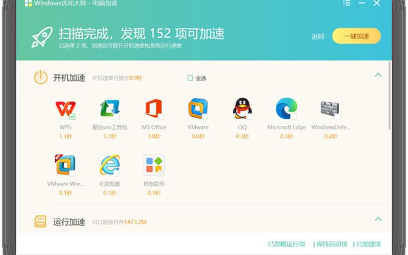Viewport: 408px width, 255px height.
Task: Click the 运行加速 heading text
Action: (x=69, y=222)
